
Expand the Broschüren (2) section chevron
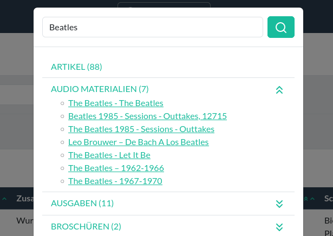pyautogui.click(x=279, y=227)
